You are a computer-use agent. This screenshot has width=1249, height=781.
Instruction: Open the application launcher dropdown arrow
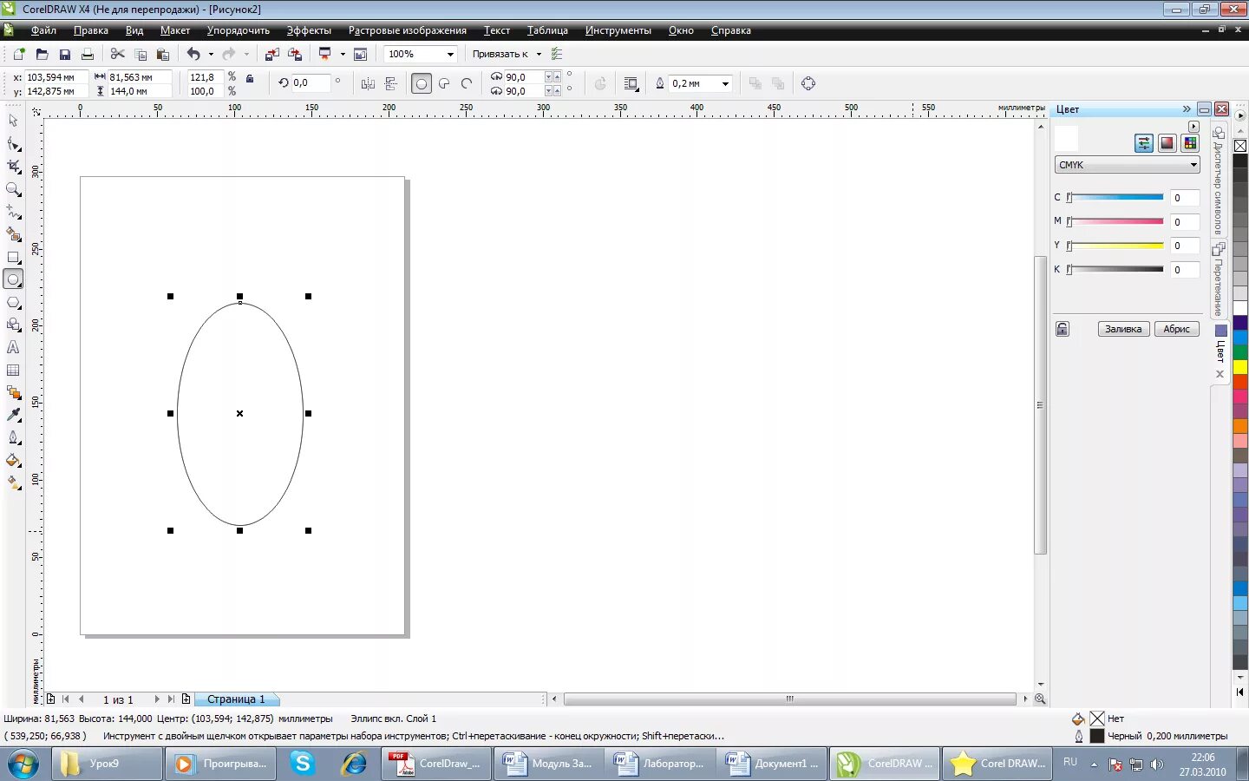pyautogui.click(x=343, y=54)
